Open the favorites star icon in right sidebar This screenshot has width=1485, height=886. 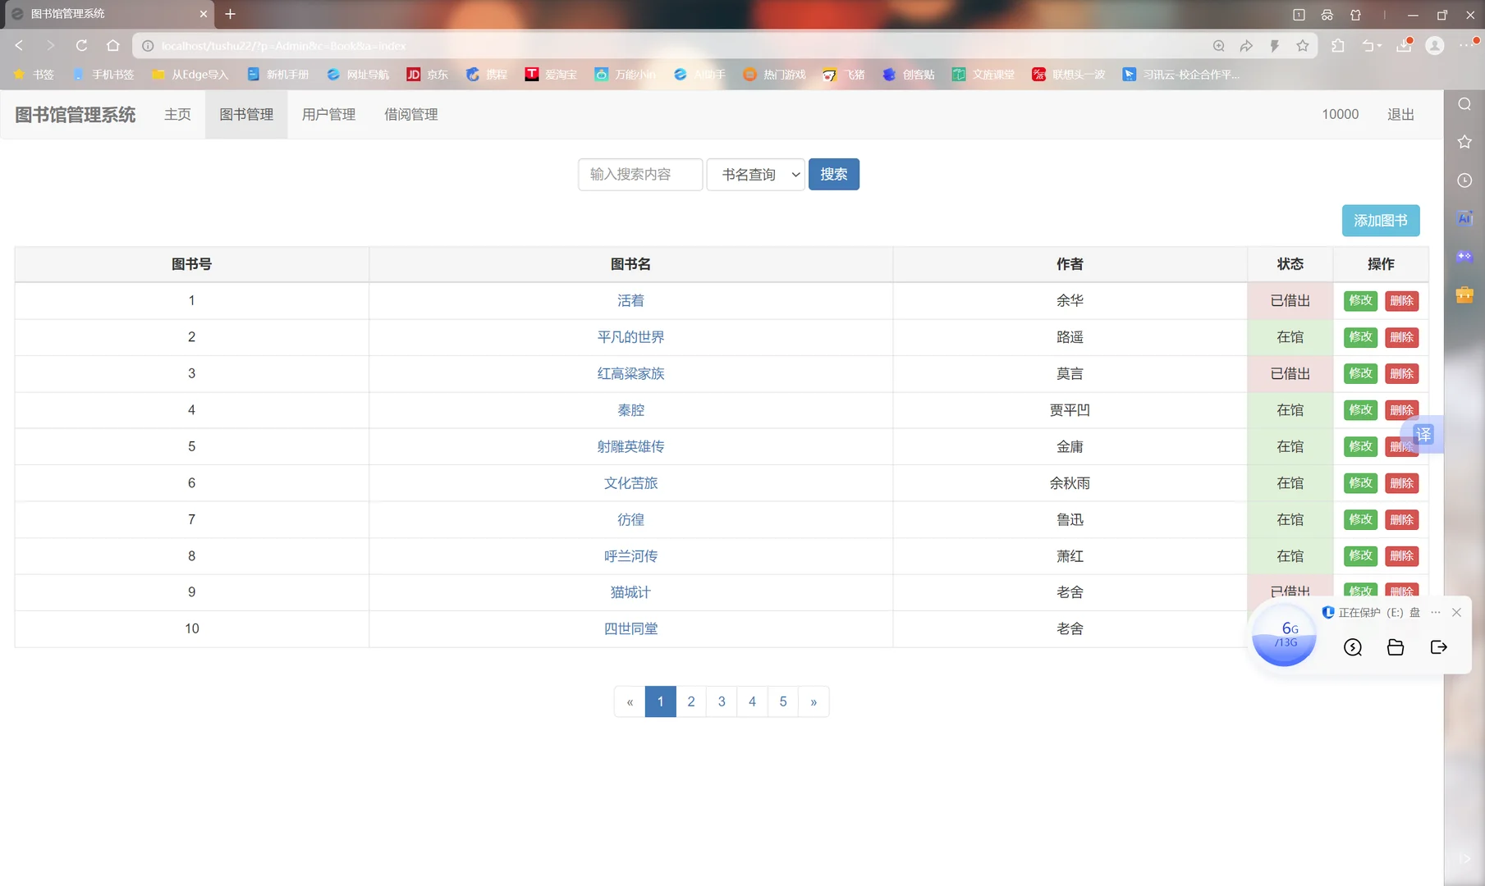tap(1464, 141)
